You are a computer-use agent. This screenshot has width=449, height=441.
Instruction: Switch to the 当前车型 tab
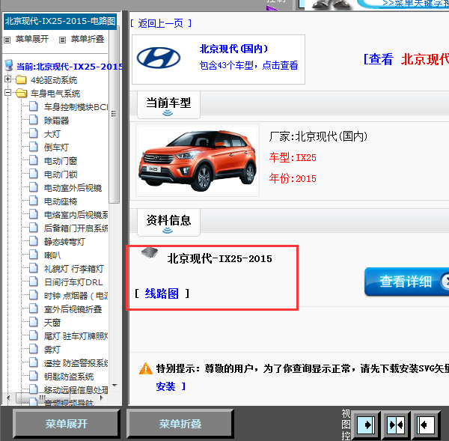pos(168,105)
